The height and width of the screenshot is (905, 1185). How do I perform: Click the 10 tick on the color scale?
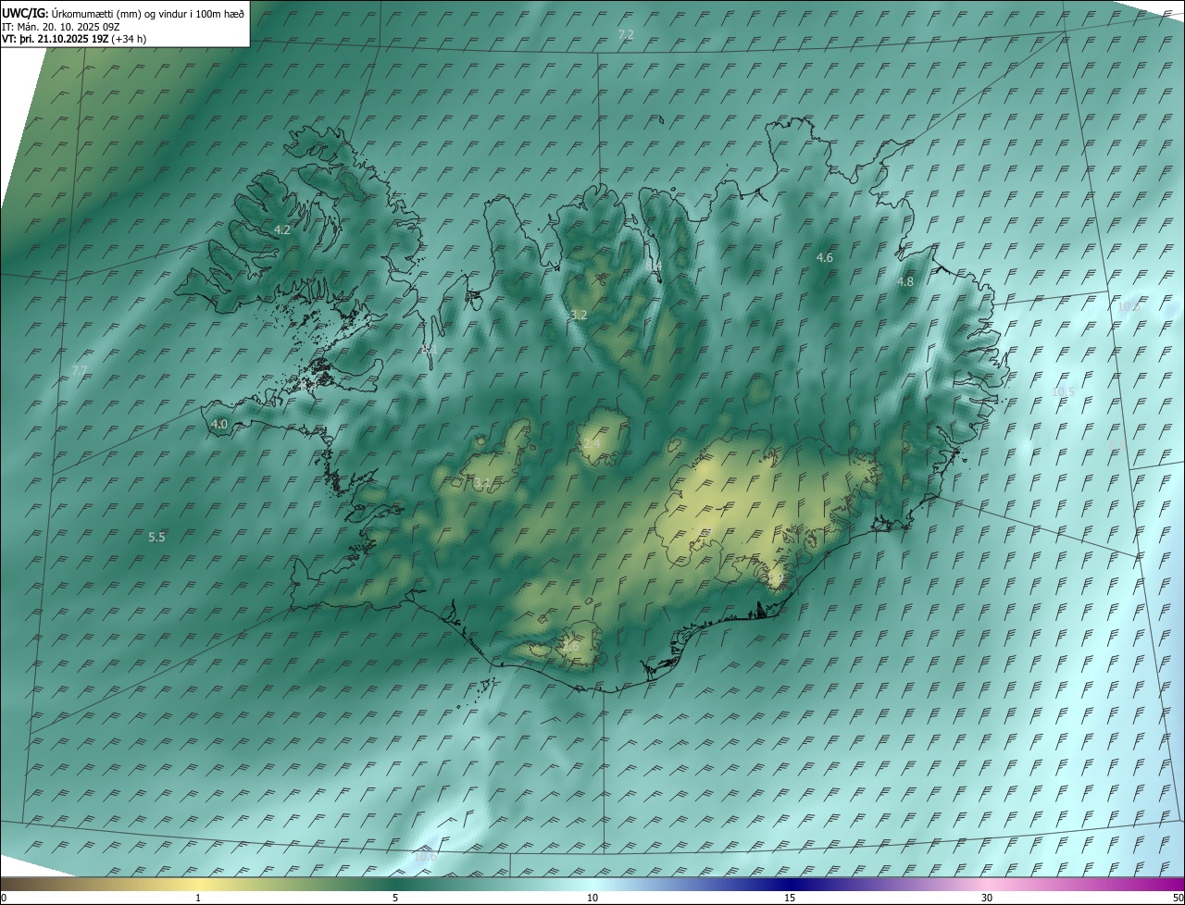point(592,898)
